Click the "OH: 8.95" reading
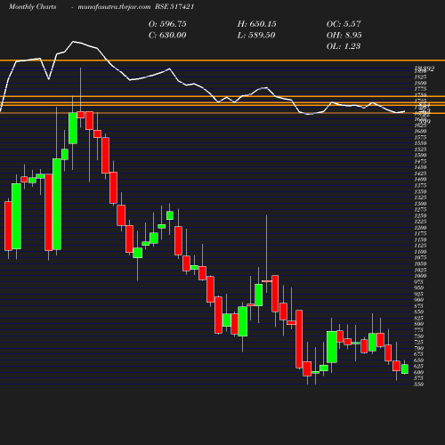The height and width of the screenshot is (445, 445). point(344,35)
